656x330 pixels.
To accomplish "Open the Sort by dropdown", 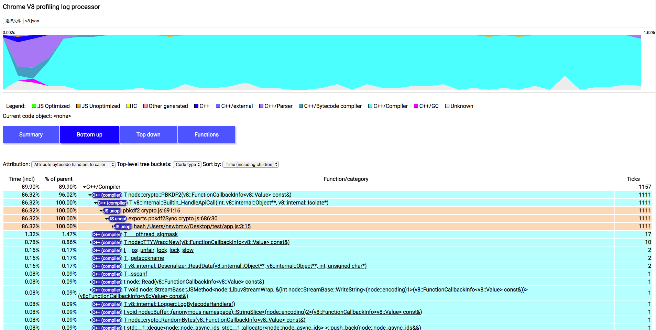I will click(250, 165).
